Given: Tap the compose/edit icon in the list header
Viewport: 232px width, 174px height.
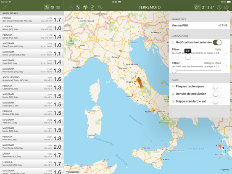Looking at the screenshot, I should coord(5,7).
